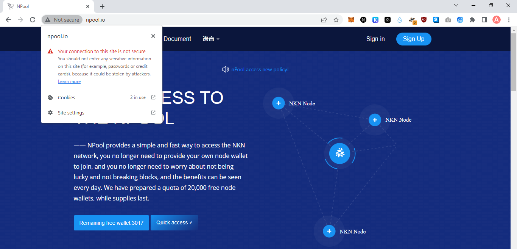The width and height of the screenshot is (517, 249).
Task: Open the badger extension showing badge 2
Action: pyautogui.click(x=412, y=20)
